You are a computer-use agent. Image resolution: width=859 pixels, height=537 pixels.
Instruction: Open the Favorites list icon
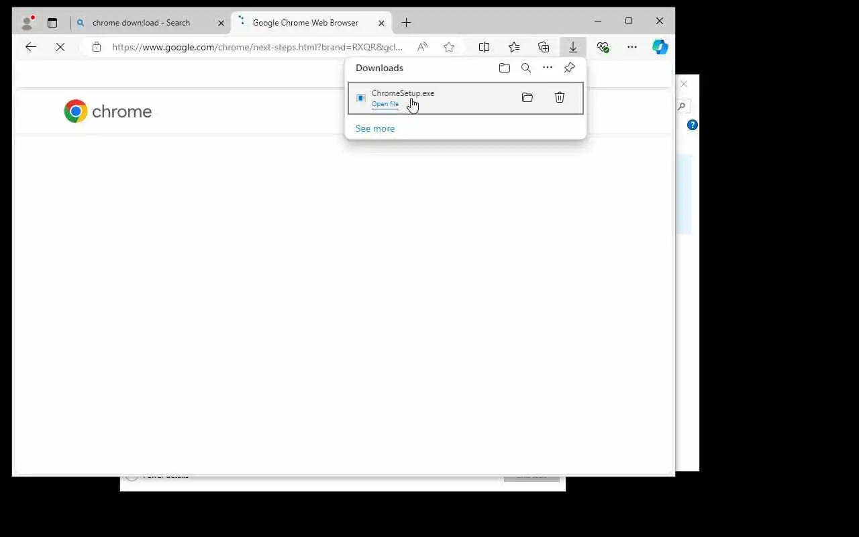click(514, 47)
